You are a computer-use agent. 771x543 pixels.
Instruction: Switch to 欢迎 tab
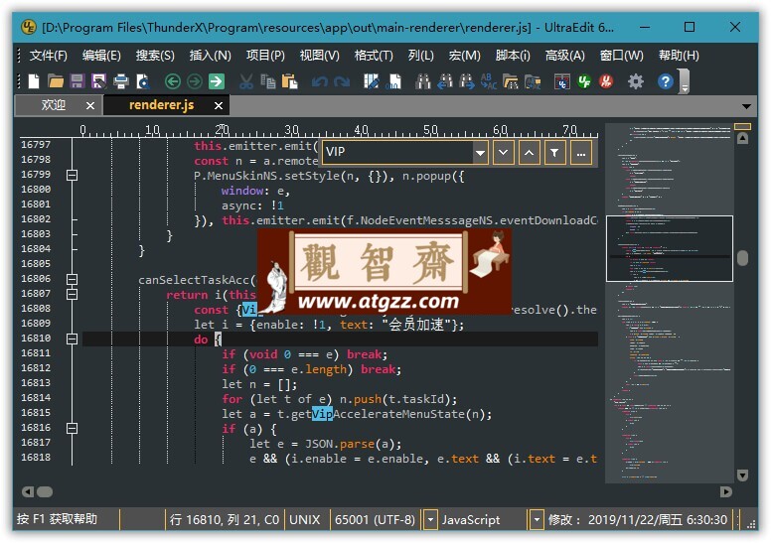[x=53, y=104]
